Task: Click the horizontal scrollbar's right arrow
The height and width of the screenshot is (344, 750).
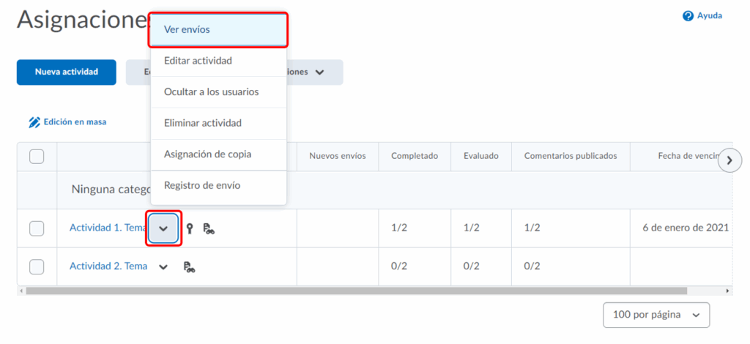Action: coord(728,291)
